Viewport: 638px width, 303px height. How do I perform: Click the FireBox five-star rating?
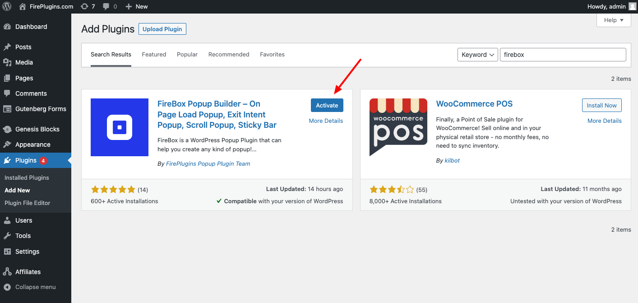(x=113, y=190)
